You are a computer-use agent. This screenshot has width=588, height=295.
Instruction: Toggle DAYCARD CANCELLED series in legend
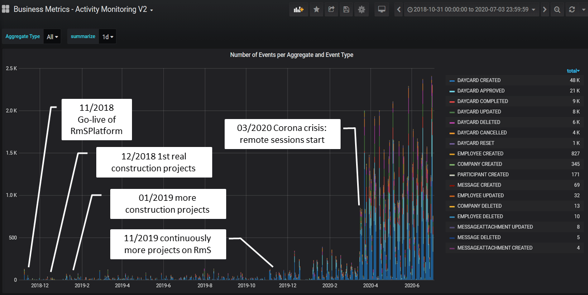tap(482, 132)
